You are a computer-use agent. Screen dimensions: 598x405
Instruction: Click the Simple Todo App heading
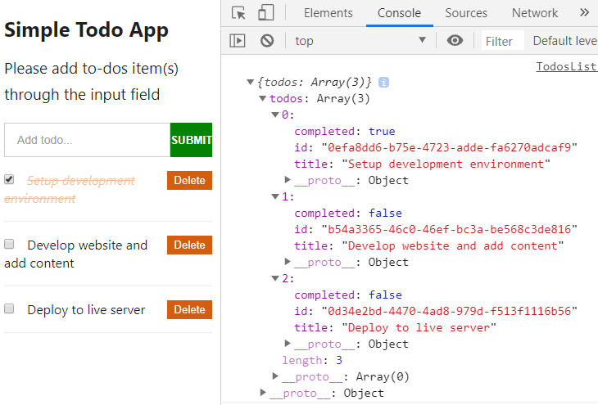point(86,29)
